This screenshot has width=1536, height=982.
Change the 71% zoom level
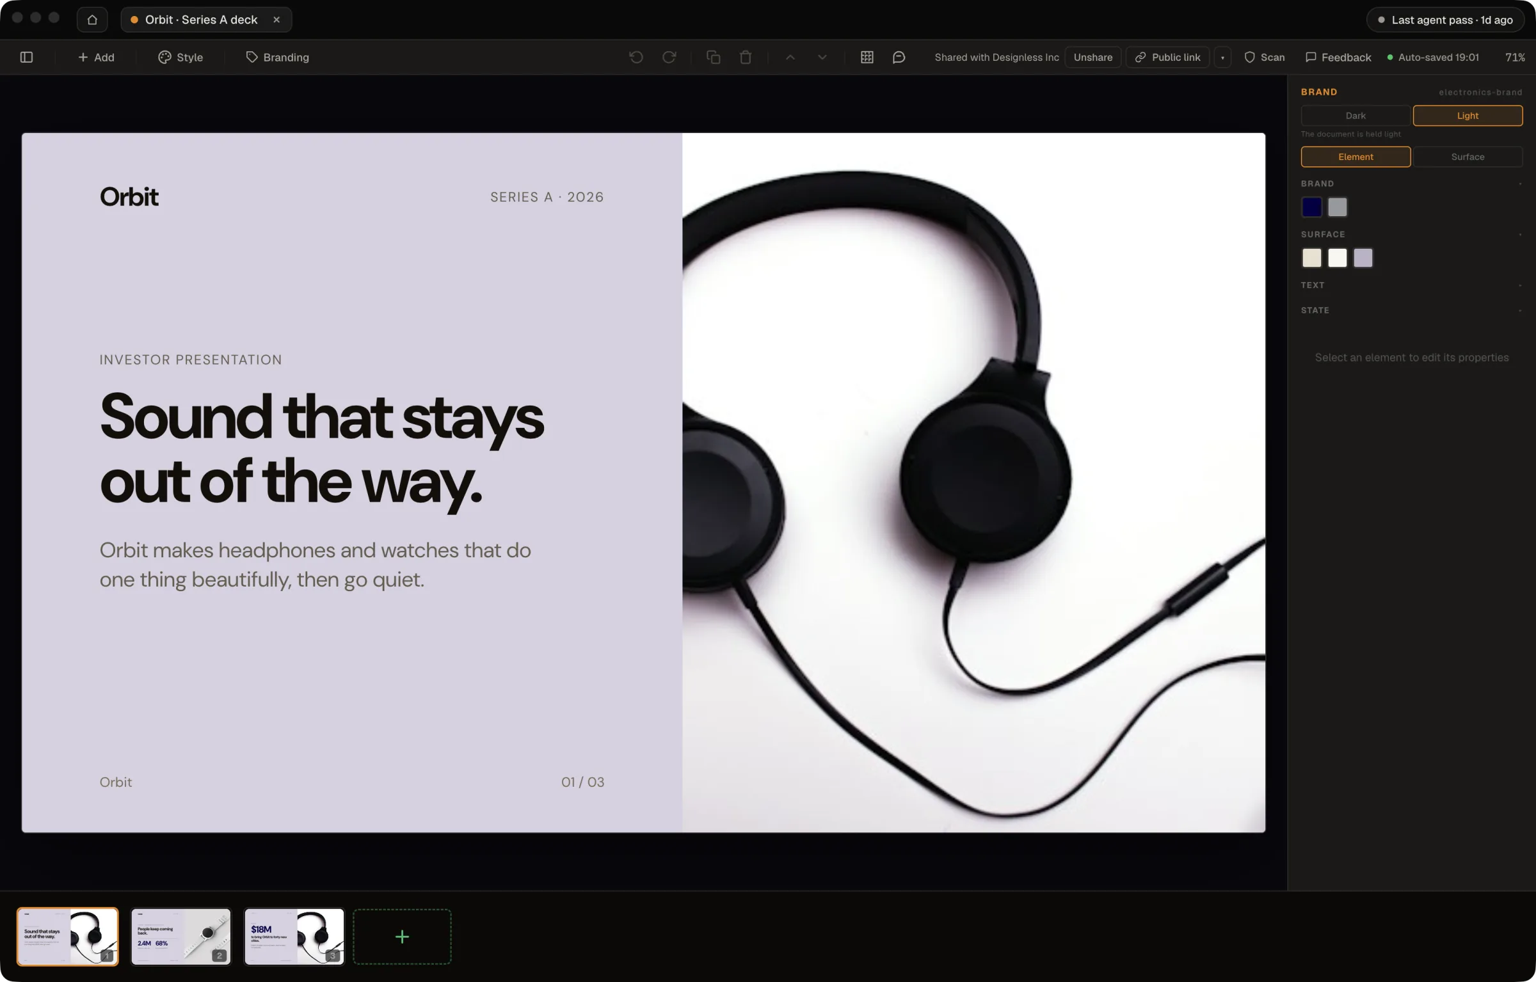tap(1515, 57)
